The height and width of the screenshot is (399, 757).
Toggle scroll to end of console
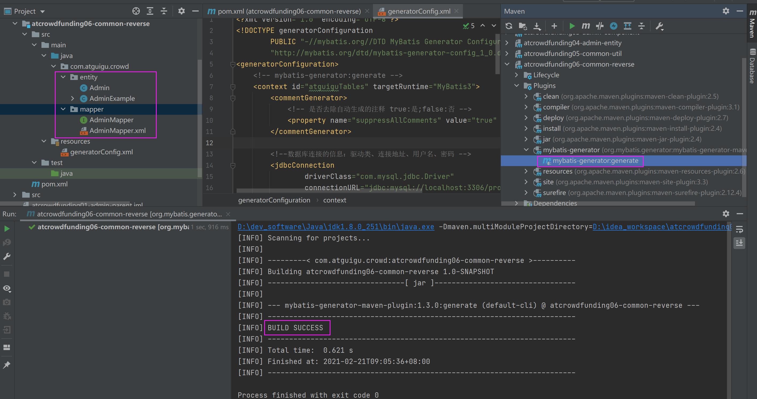[739, 243]
